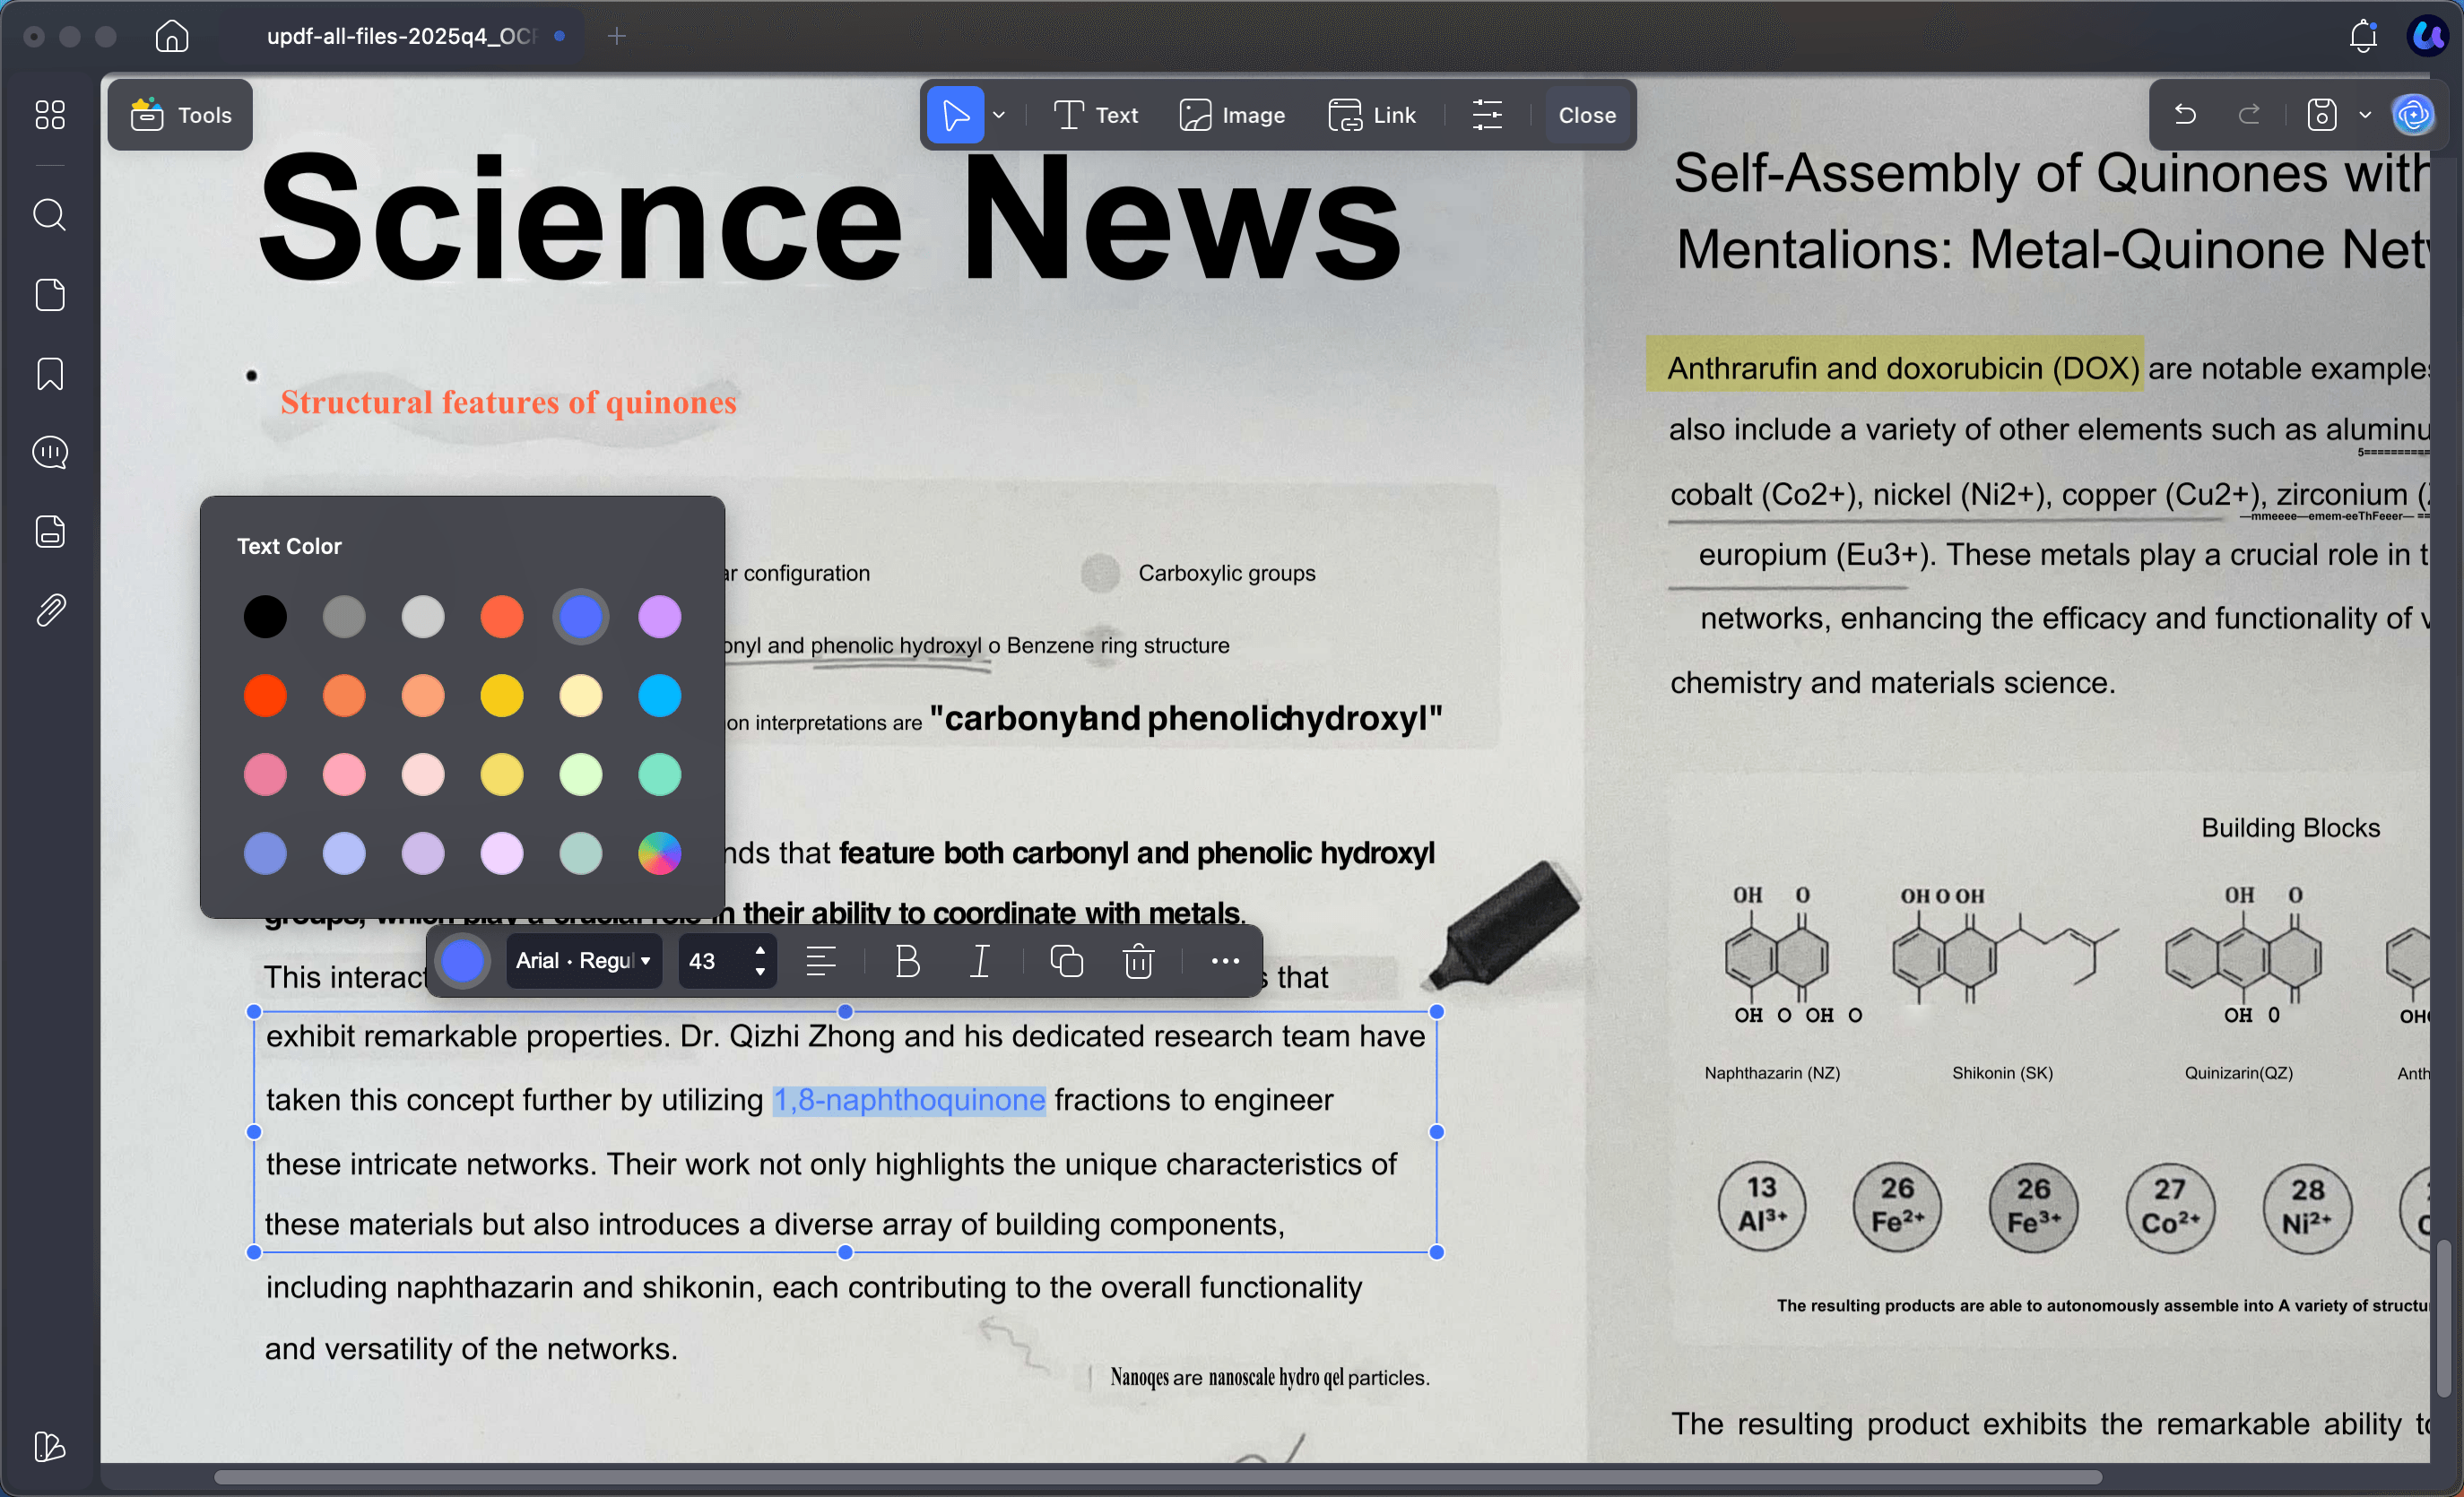Open the text alignment options
The height and width of the screenshot is (1497, 2464).
click(821, 961)
